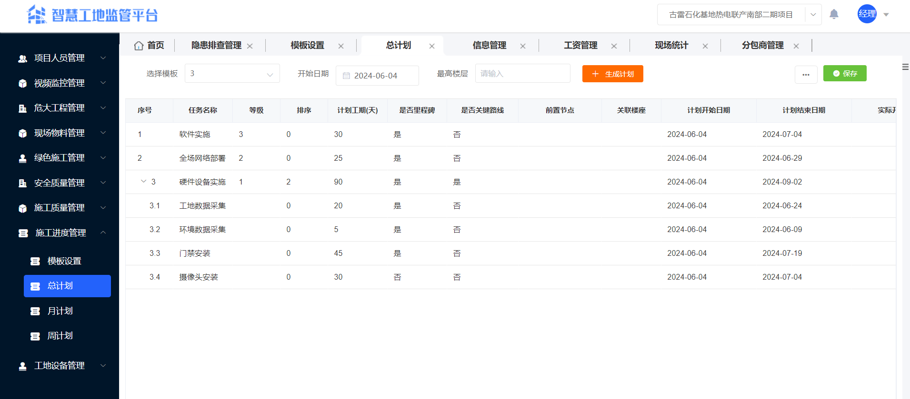
Task: Open the 选择模板 dropdown
Action: pos(232,73)
